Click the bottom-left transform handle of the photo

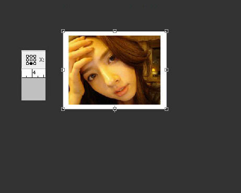(63, 109)
